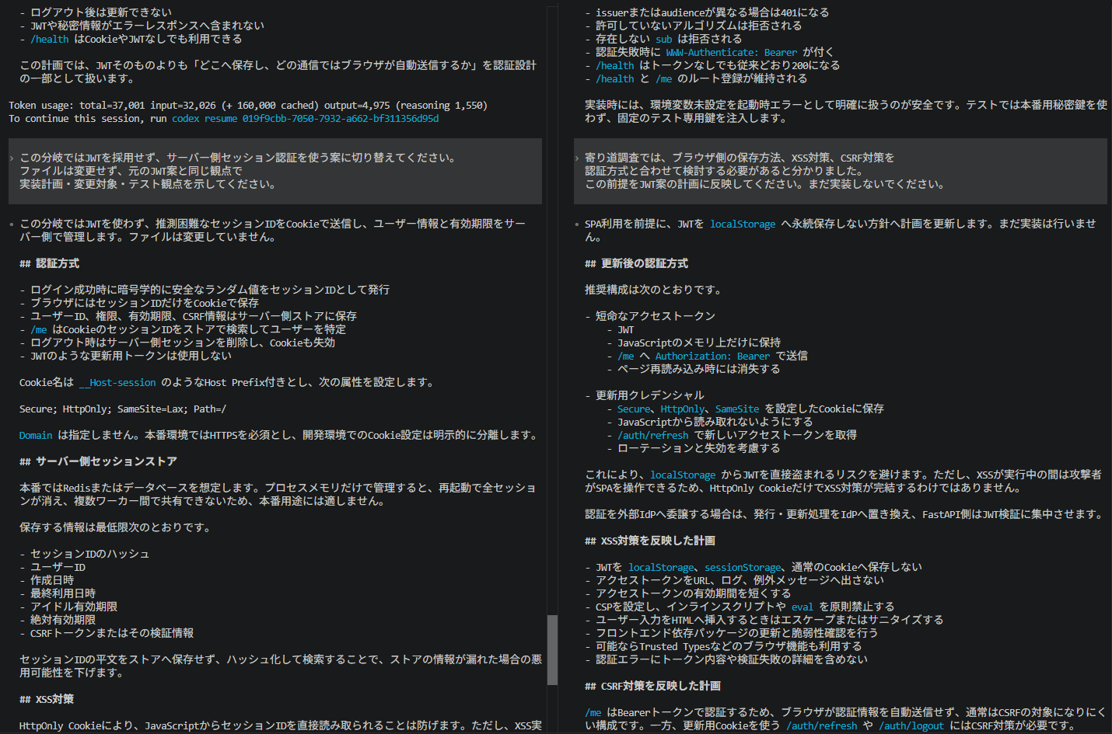Click the right pane prompt block starting '寄り道調査では'

[x=841, y=171]
